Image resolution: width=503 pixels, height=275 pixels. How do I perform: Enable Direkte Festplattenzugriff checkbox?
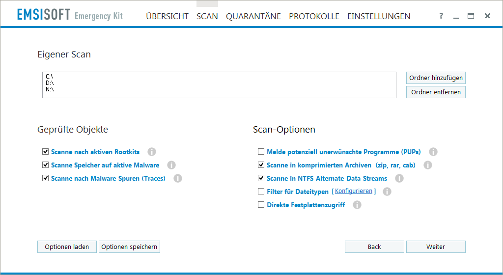(261, 205)
